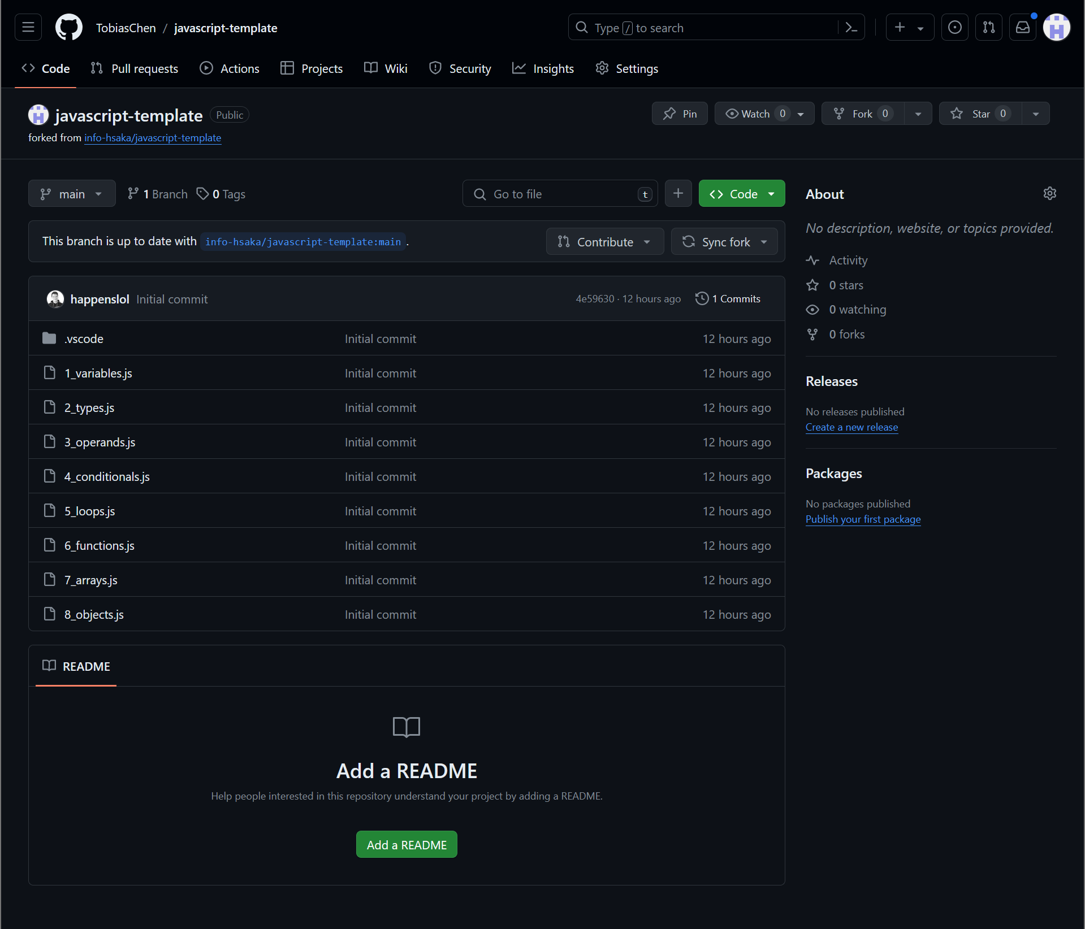
Task: Expand the green Code dropdown
Action: point(741,194)
